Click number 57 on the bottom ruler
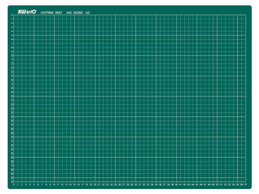 tap(246, 184)
